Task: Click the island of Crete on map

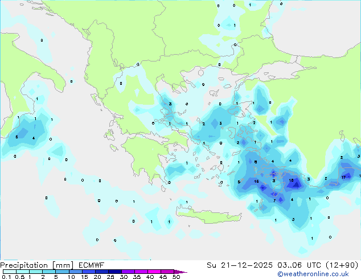Action: tap(208, 216)
